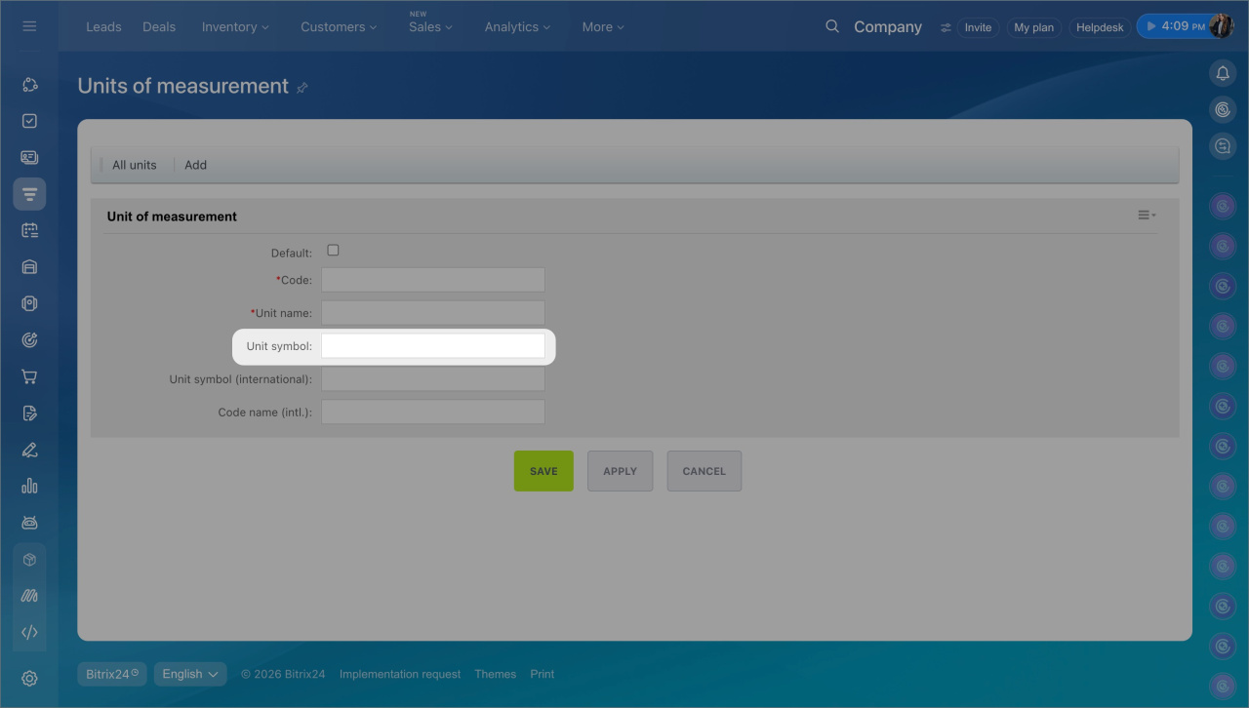This screenshot has width=1249, height=708.
Task: Open the calendar icon in left sidebar
Action: point(29,230)
